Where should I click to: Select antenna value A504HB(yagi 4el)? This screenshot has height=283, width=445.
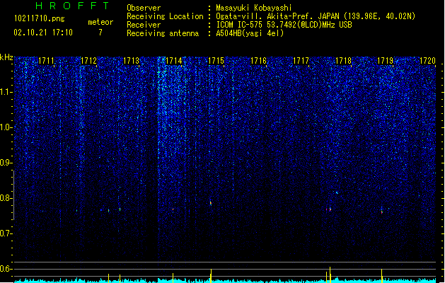250,33
